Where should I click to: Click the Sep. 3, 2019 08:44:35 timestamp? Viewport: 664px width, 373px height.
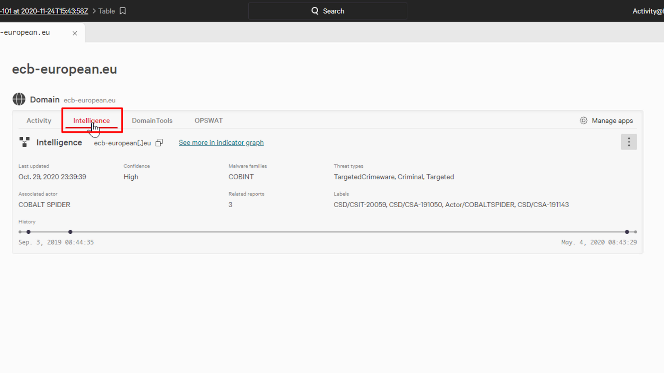point(56,242)
